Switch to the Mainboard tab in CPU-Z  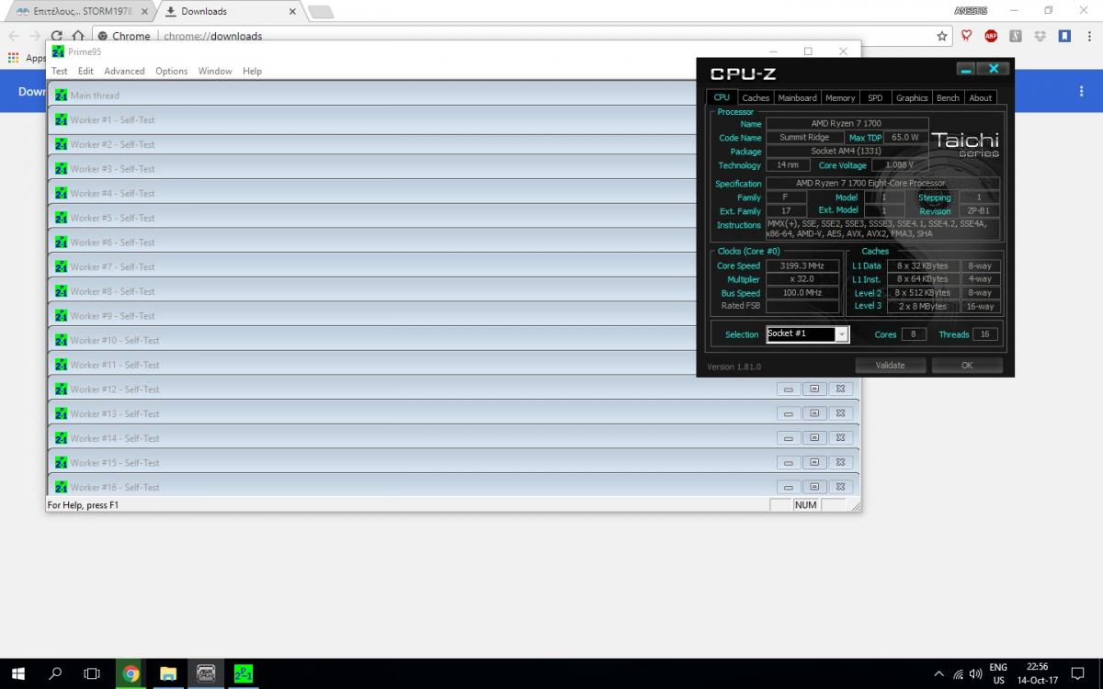[x=797, y=97]
